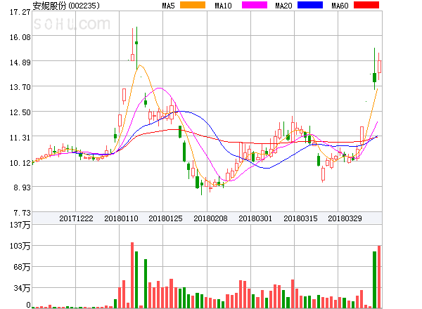Click the 20180208 date label
This screenshot has height=309, width=422.
pyautogui.click(x=210, y=218)
